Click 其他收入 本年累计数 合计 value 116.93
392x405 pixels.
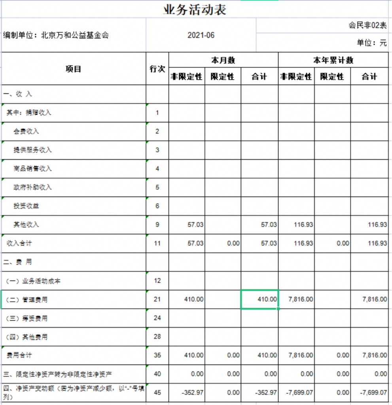click(x=369, y=225)
